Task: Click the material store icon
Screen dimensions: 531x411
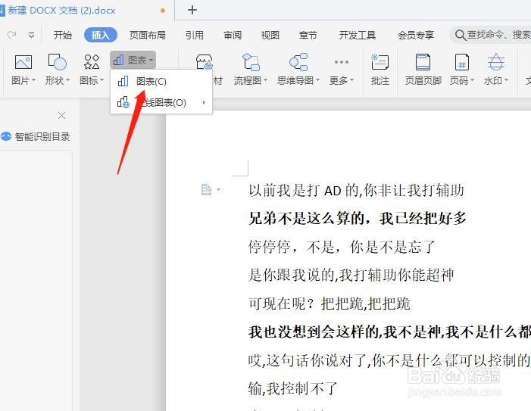Action: 205,62
